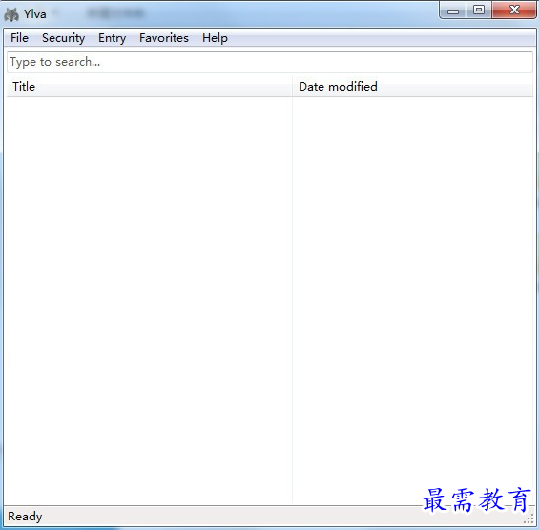Screen dimensions: 539x530
Task: Minimize the Ylva window
Action: click(x=453, y=10)
